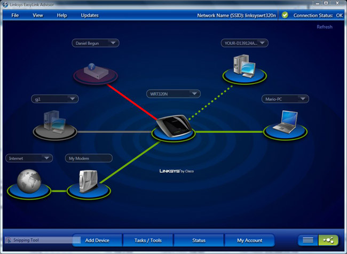Switch to network map view toggle
This screenshot has height=254, width=347.
click(328, 240)
